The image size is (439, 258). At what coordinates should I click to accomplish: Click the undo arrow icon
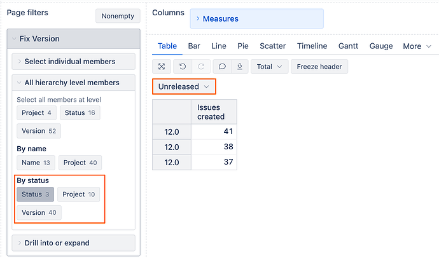[183, 66]
